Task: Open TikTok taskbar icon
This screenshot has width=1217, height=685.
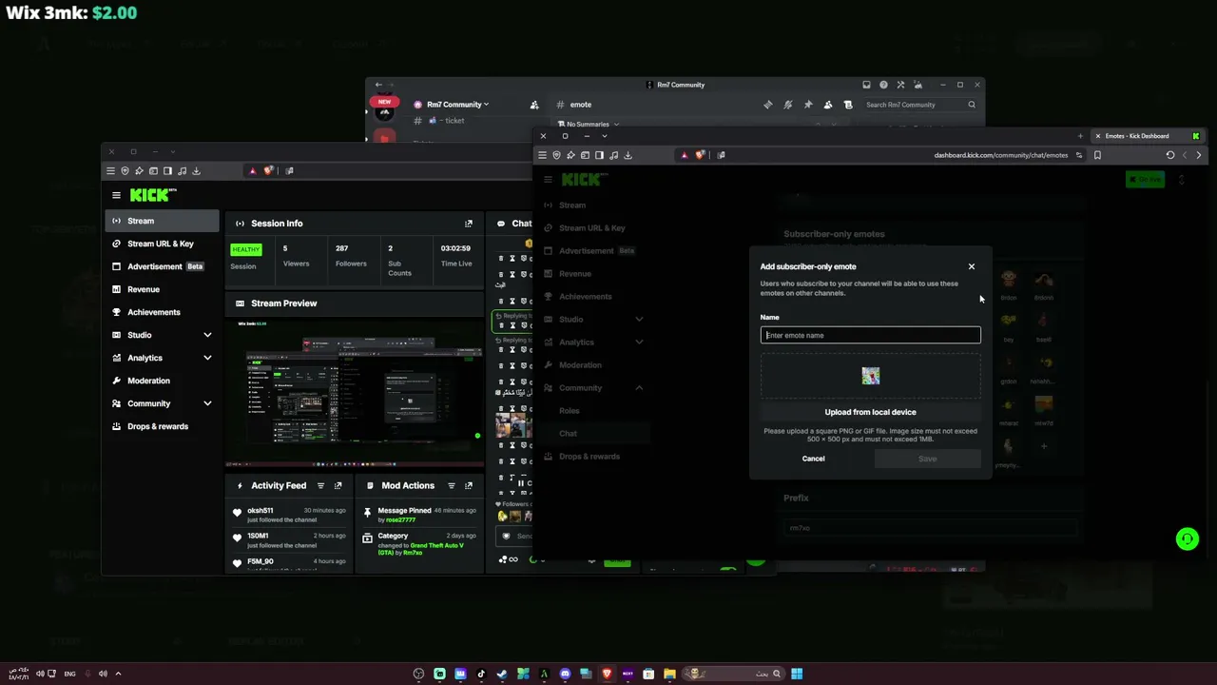Action: [x=481, y=674]
